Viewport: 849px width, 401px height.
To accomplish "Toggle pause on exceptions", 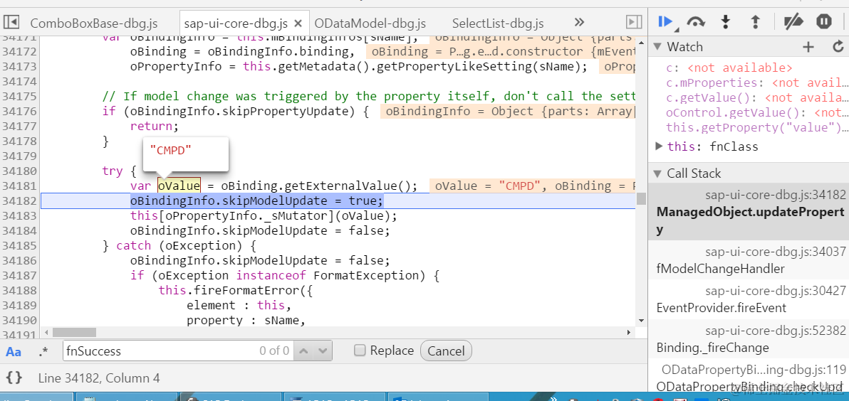I will click(823, 21).
